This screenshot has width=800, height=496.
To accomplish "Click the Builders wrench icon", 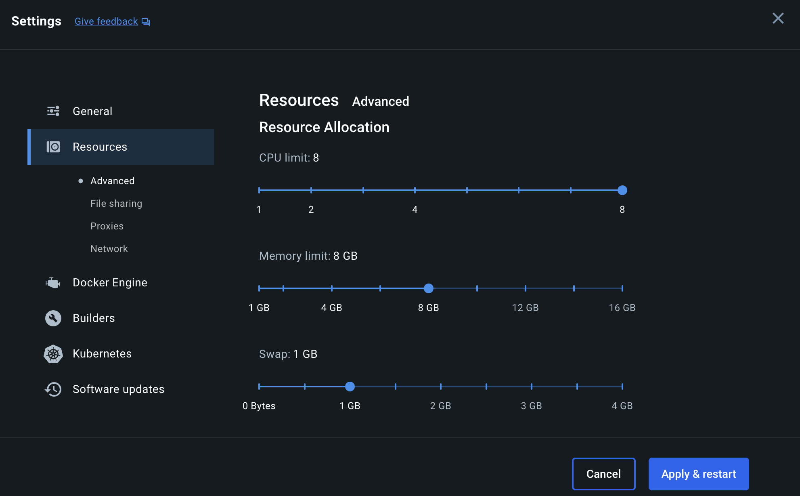I will coord(53,318).
